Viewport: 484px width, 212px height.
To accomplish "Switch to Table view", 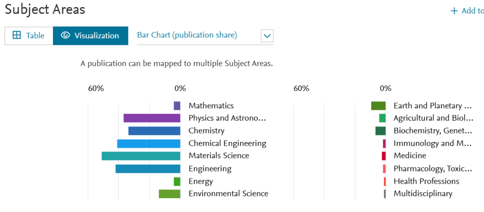I will [x=29, y=35].
